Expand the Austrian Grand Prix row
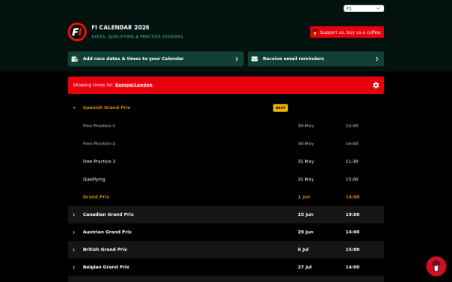Screen dimensions: 452x282 tap(74, 232)
